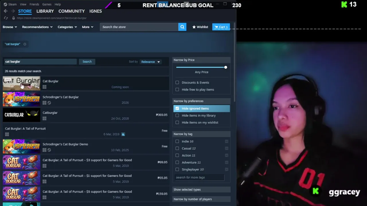Exclude the Singleplayer tag

click(227, 169)
